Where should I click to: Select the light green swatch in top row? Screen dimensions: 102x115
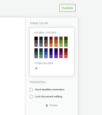66,45
